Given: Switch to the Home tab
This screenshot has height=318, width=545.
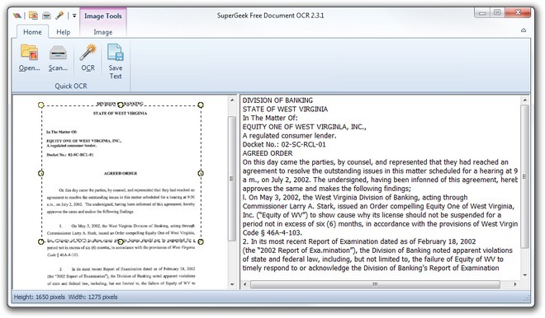Looking at the screenshot, I should point(32,32).
